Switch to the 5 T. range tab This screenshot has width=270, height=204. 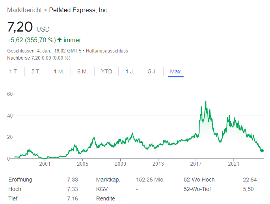click(36, 71)
